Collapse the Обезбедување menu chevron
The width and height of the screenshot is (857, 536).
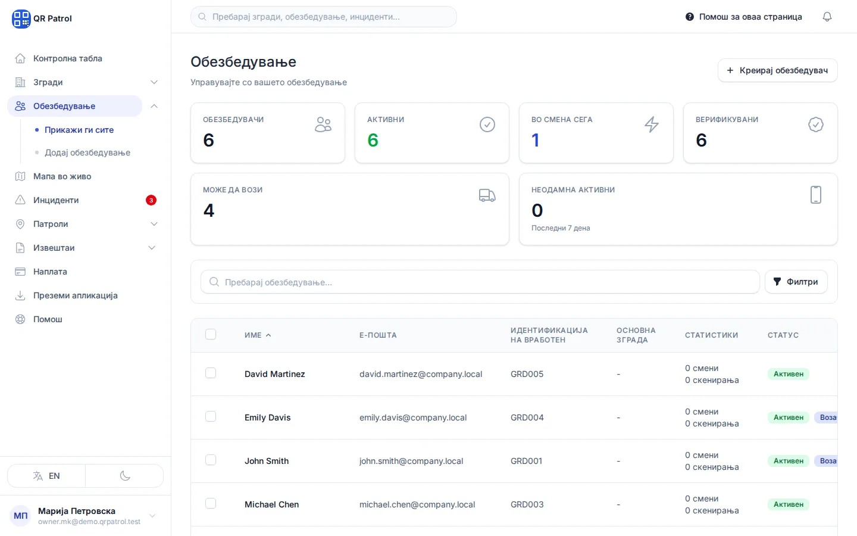[154, 106]
